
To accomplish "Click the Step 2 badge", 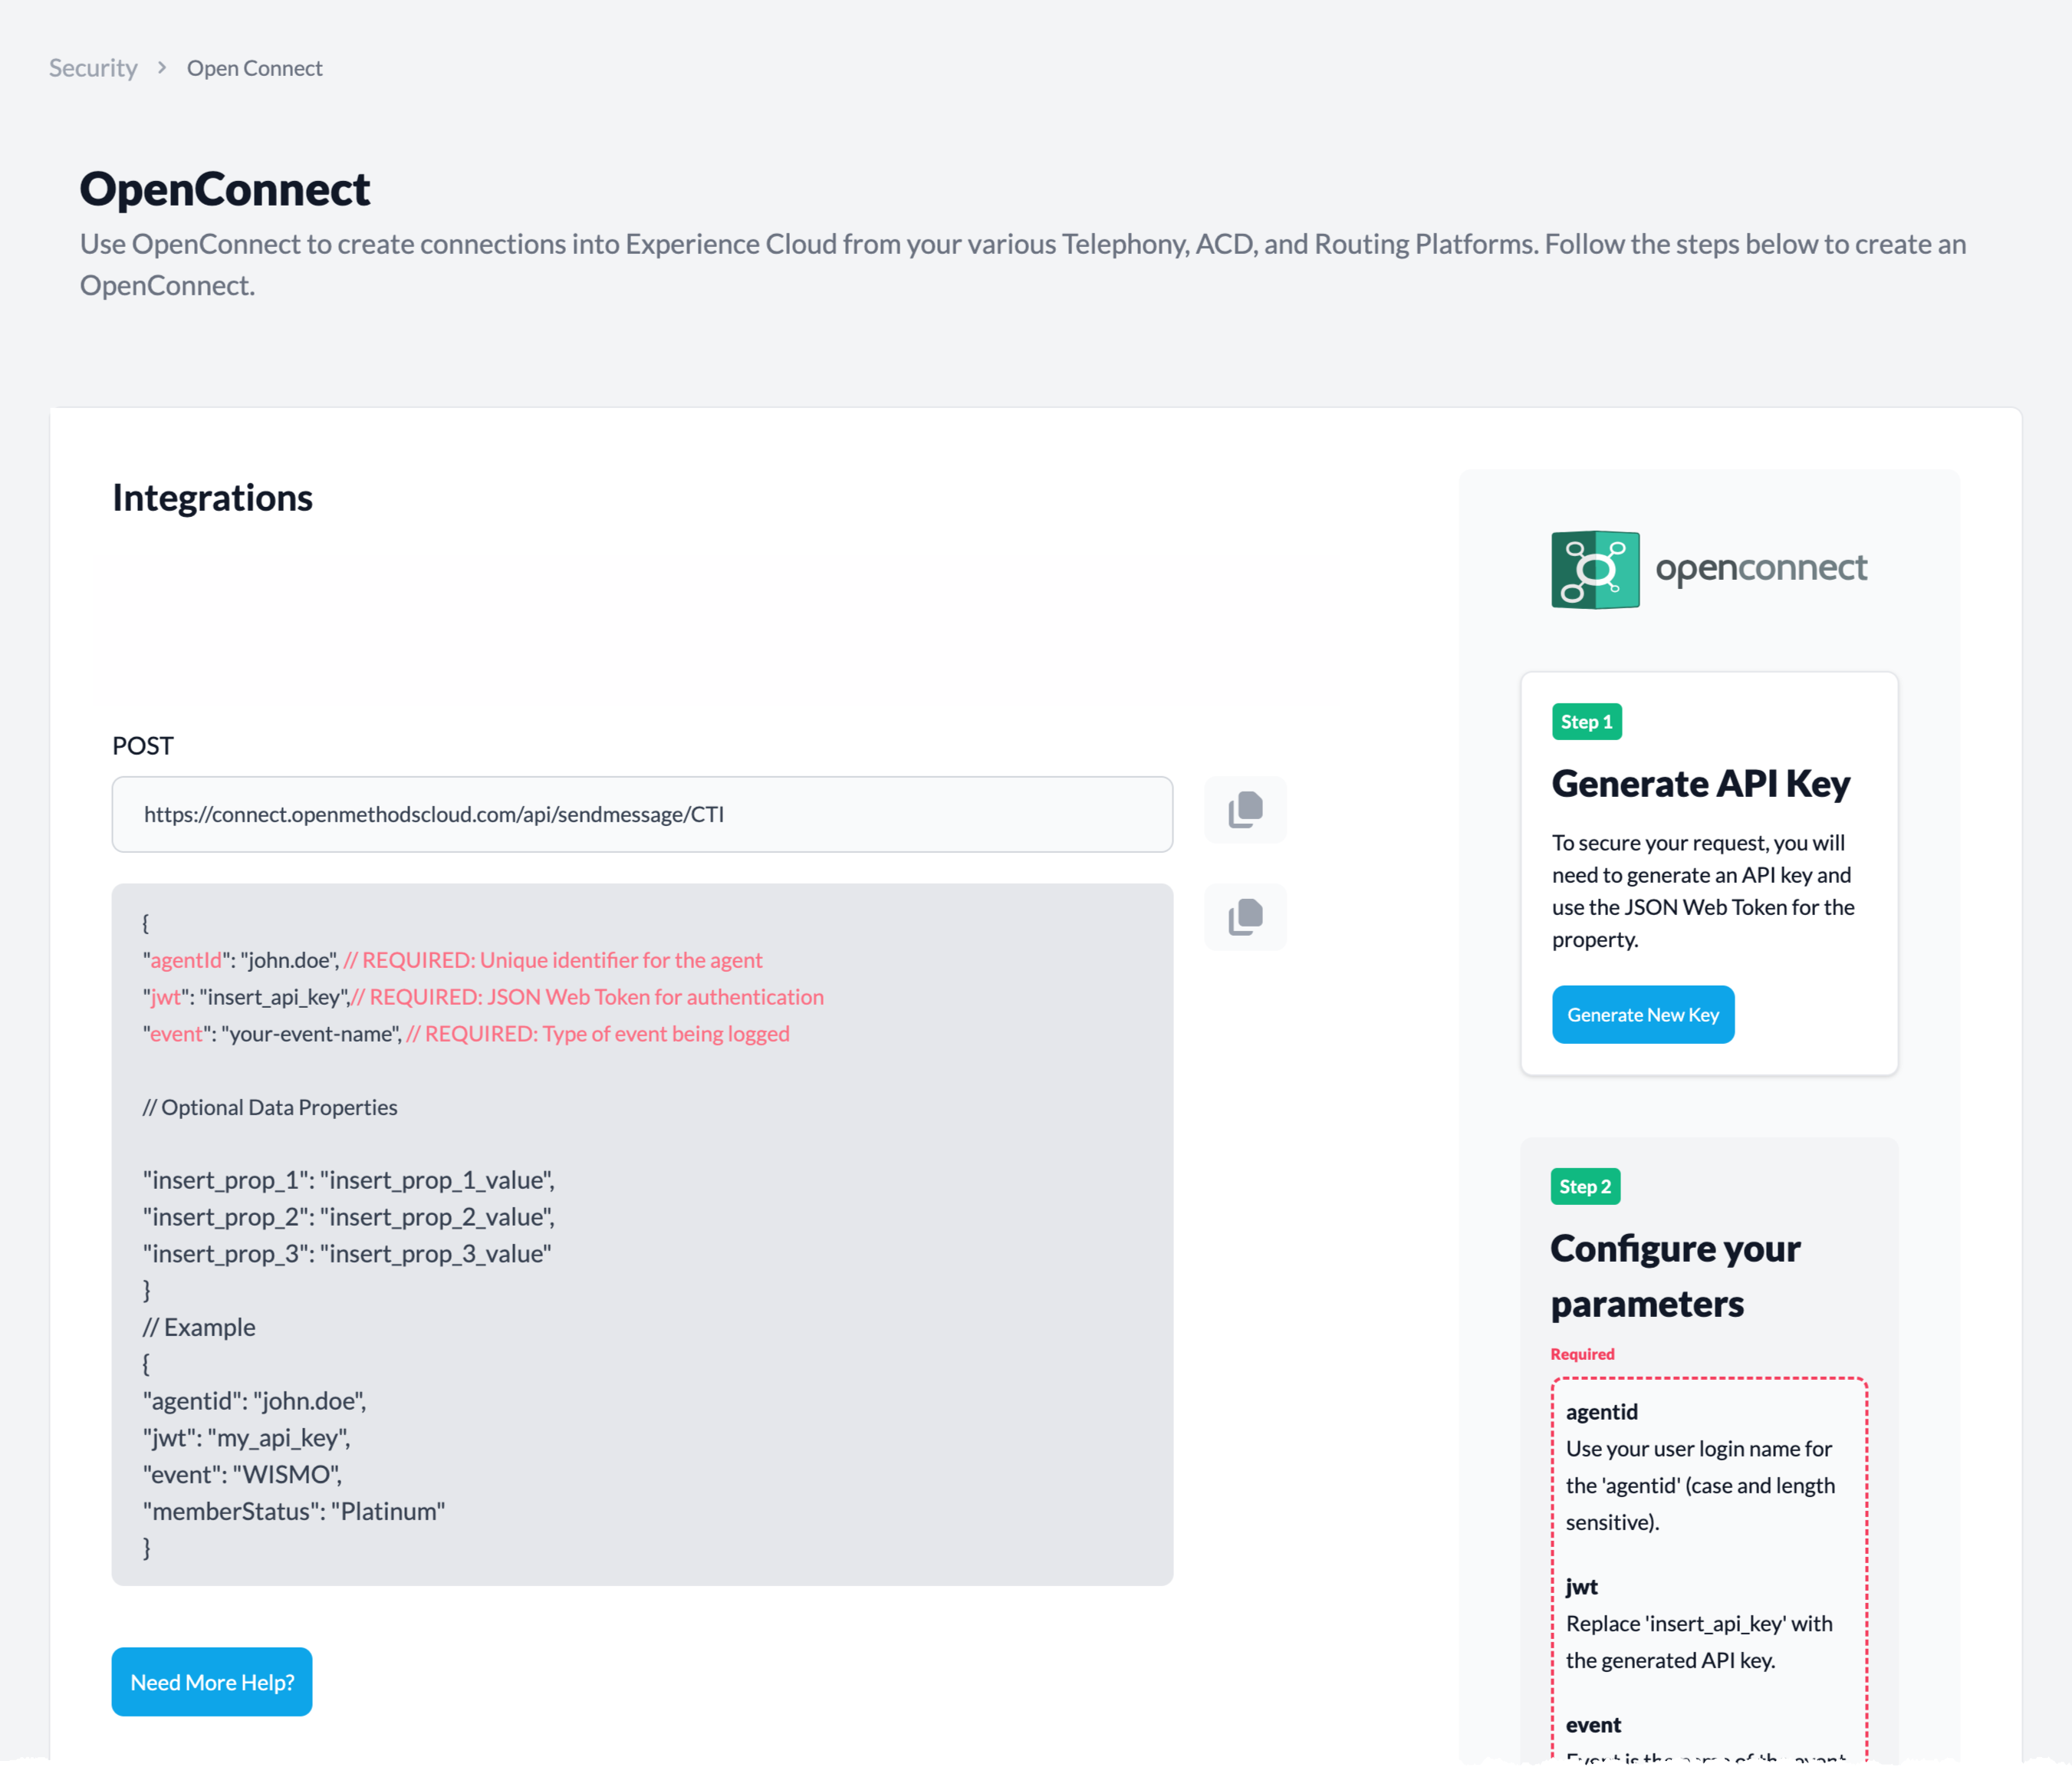I will pos(1585,1187).
